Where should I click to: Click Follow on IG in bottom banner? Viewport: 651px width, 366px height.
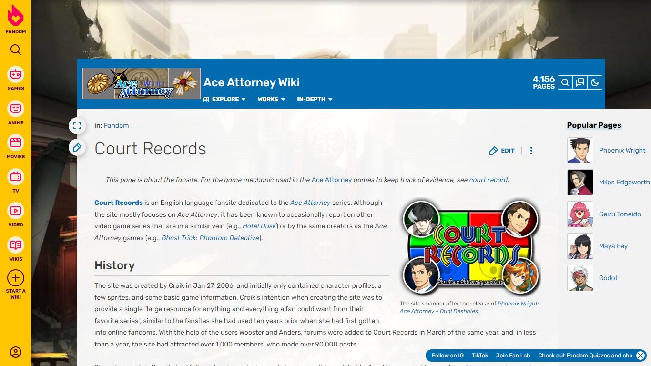coord(448,356)
